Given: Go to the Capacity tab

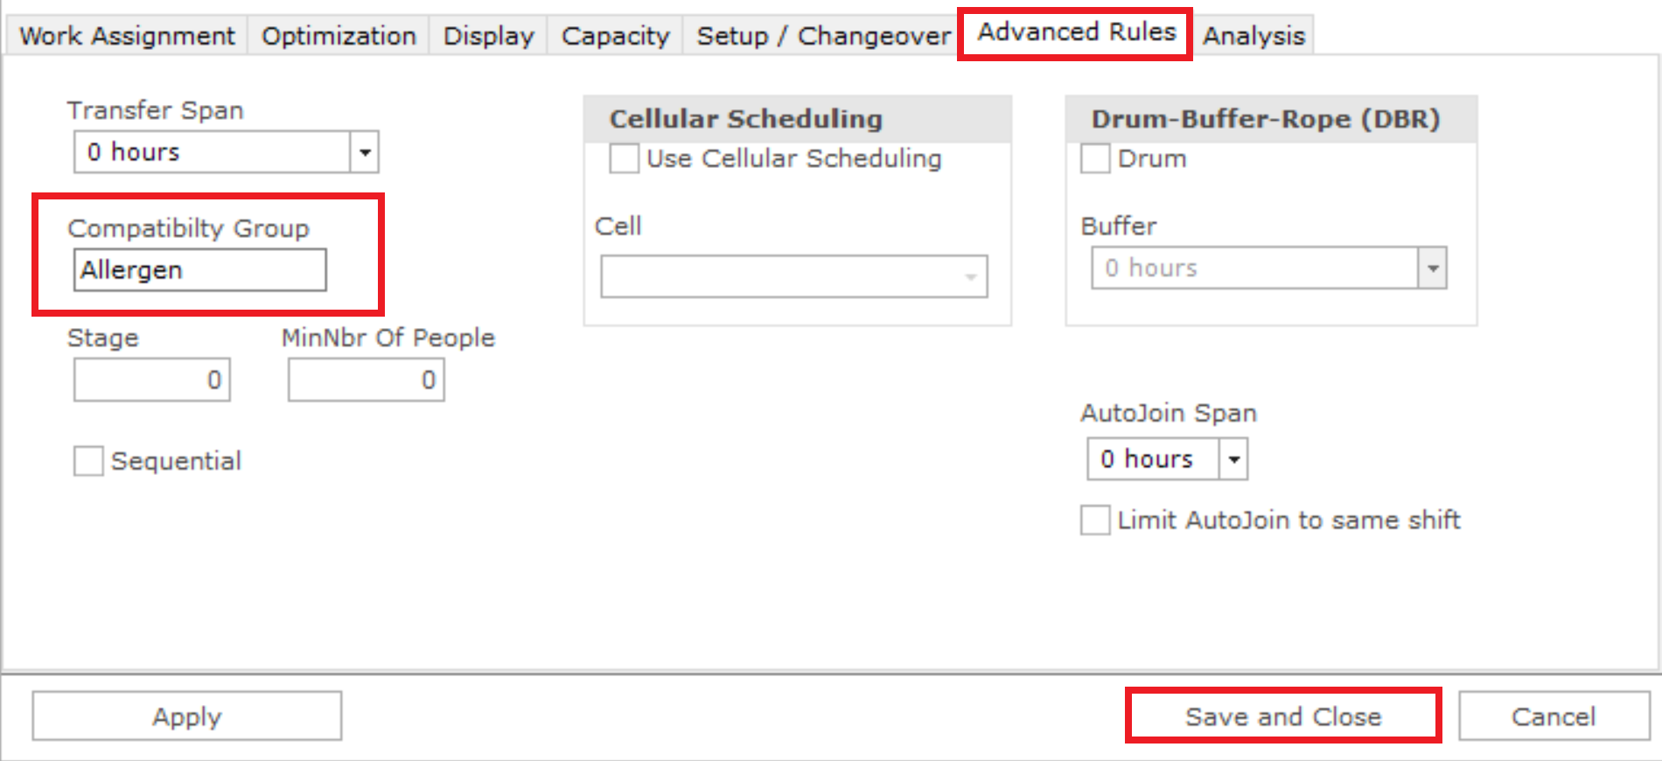Looking at the screenshot, I should coord(615,36).
